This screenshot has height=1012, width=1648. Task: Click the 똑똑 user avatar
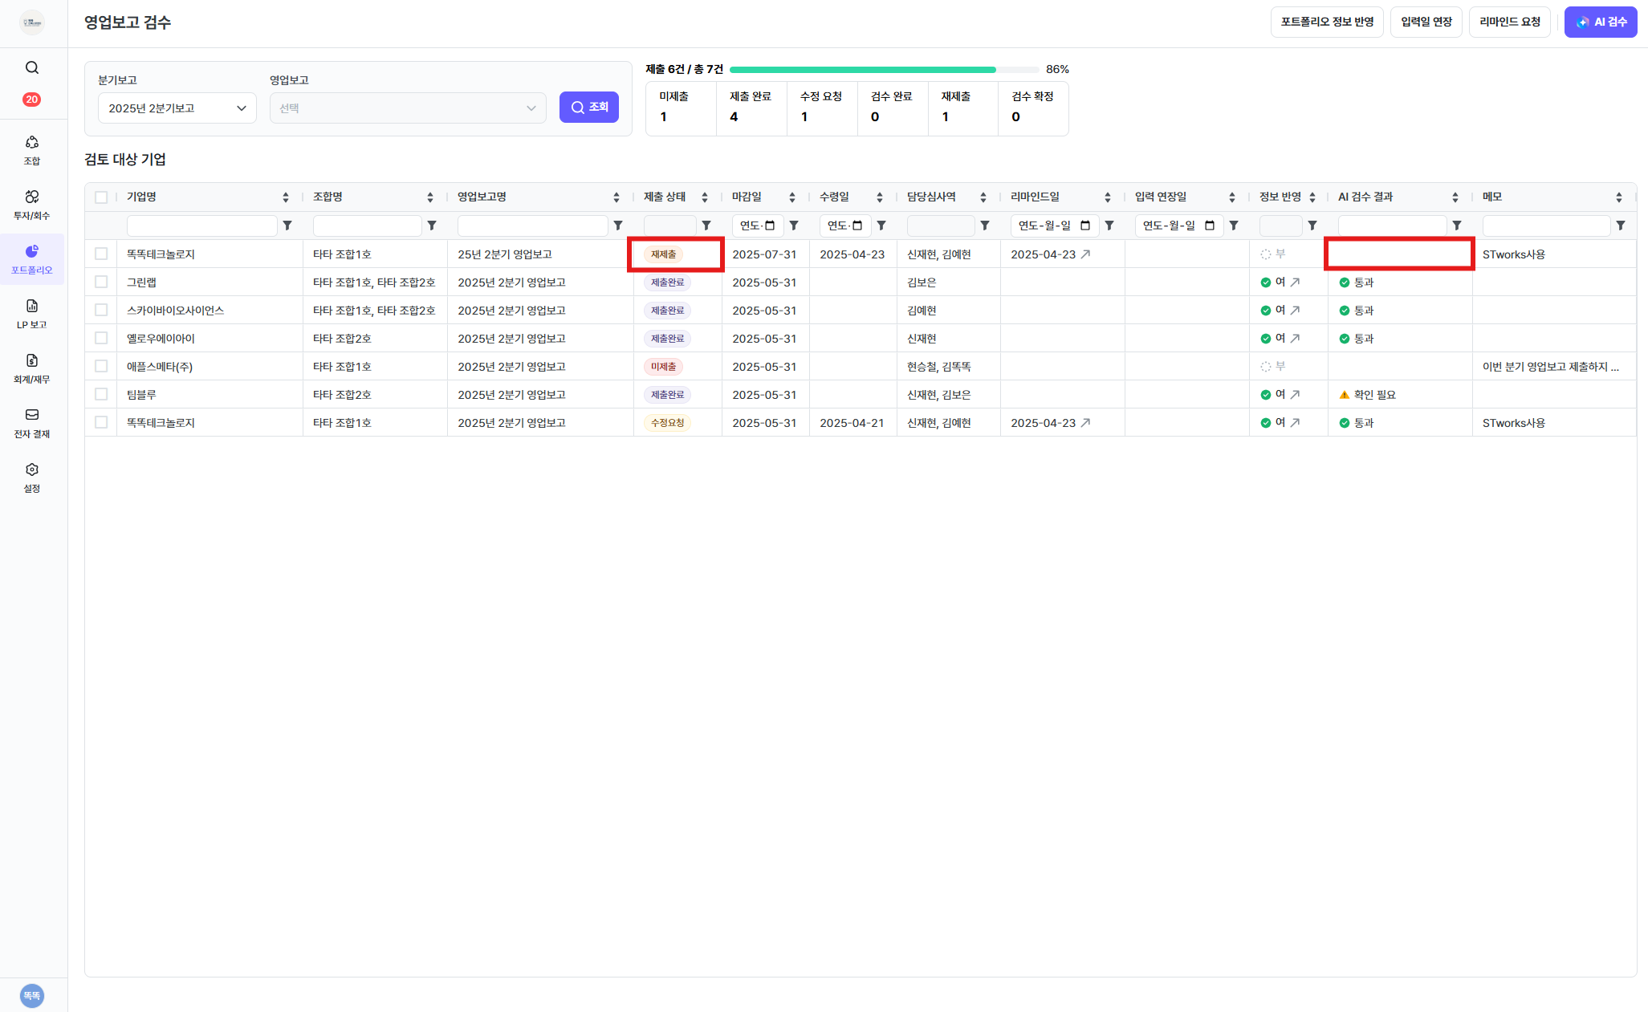[x=32, y=995]
